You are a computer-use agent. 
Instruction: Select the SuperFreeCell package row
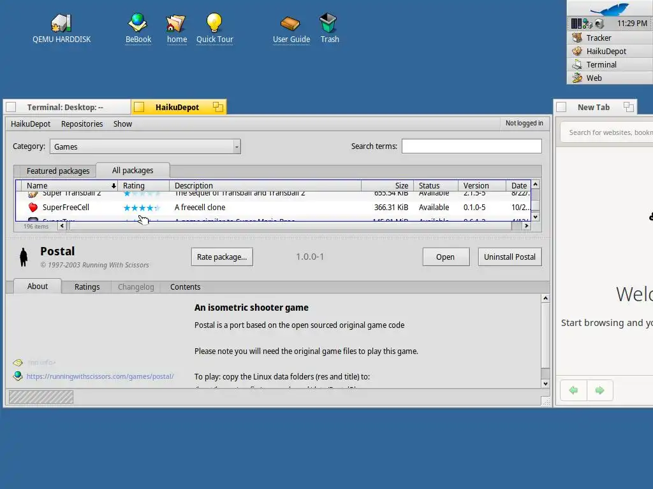point(273,207)
